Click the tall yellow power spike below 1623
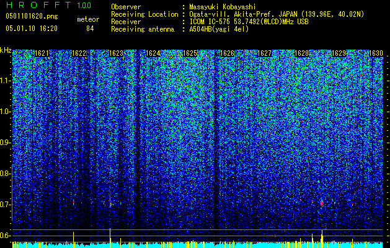 point(110,238)
